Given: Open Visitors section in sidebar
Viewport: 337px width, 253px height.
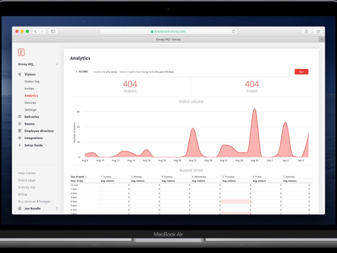Looking at the screenshot, I should pyautogui.click(x=30, y=74).
